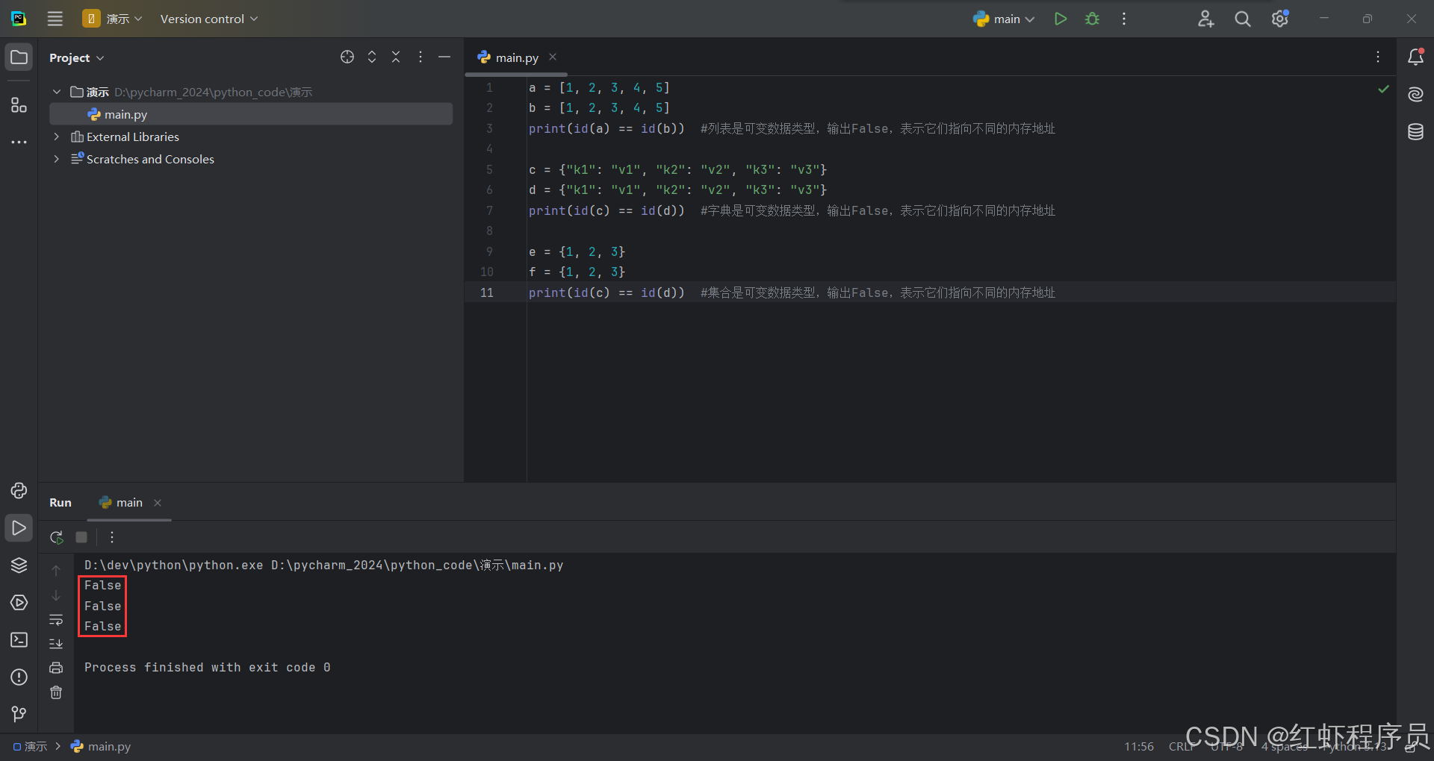Image resolution: width=1434 pixels, height=761 pixels.
Task: Rerun main with the rerun icon
Action: 57,537
